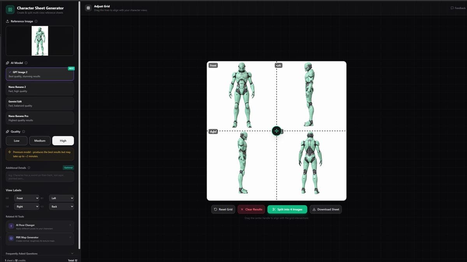467x262 pixels.
Task: Click the center move handle on the grid
Action: [276, 131]
